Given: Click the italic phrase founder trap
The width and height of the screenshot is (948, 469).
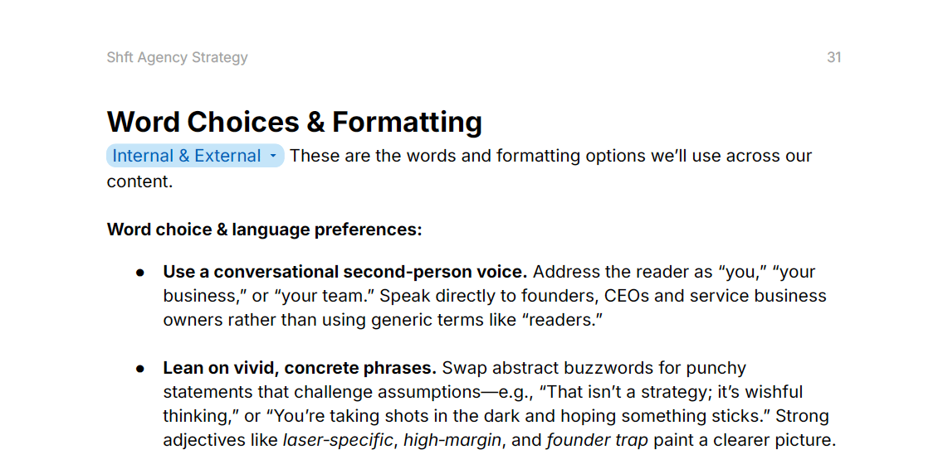Looking at the screenshot, I should coord(597,440).
